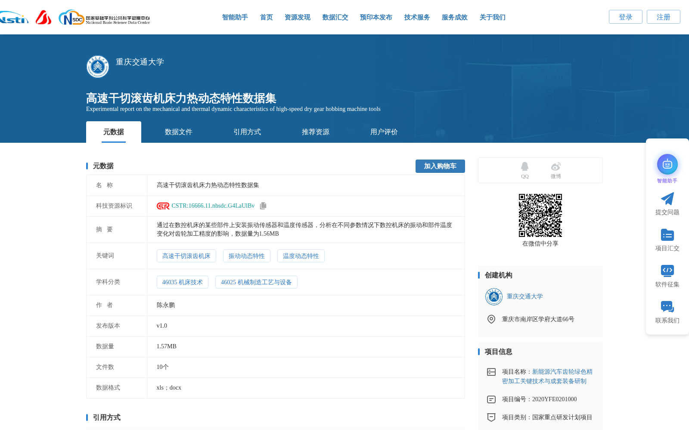Click the location pin icon by the address
Image resolution: width=689 pixels, height=430 pixels.
point(491,319)
